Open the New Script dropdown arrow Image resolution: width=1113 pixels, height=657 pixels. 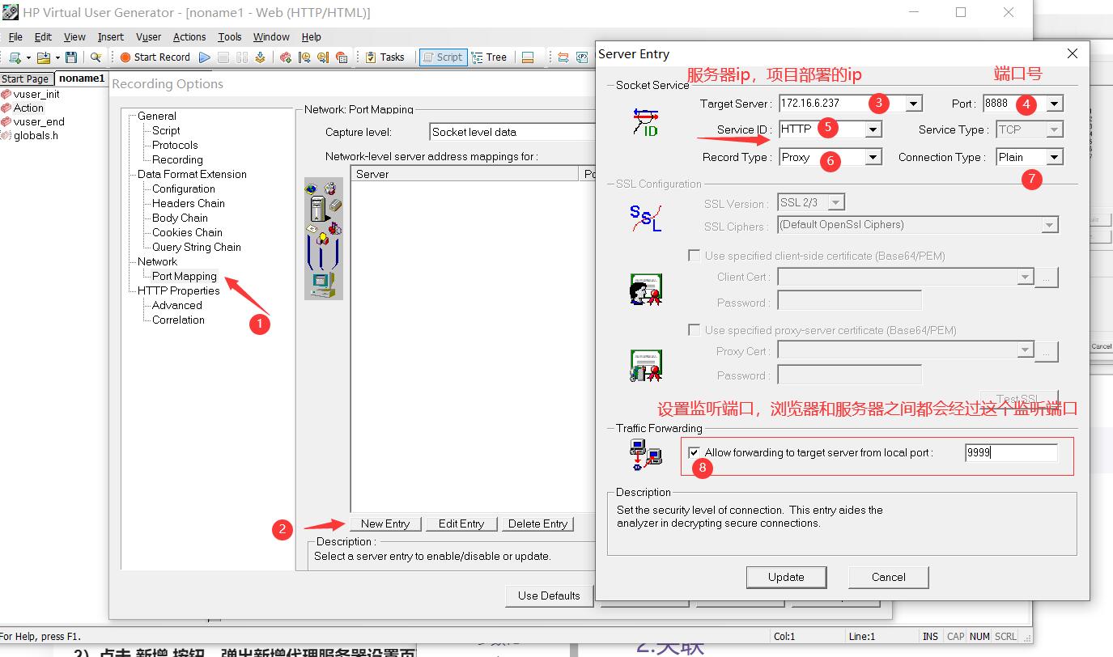(28, 57)
